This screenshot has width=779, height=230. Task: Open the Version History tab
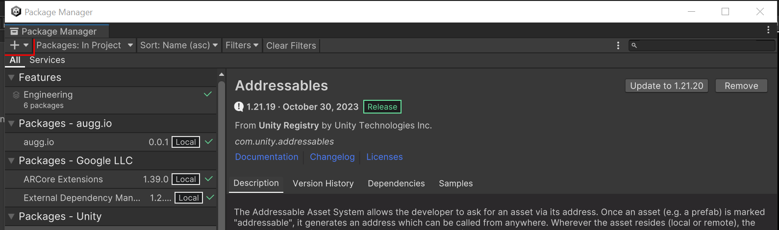point(323,184)
